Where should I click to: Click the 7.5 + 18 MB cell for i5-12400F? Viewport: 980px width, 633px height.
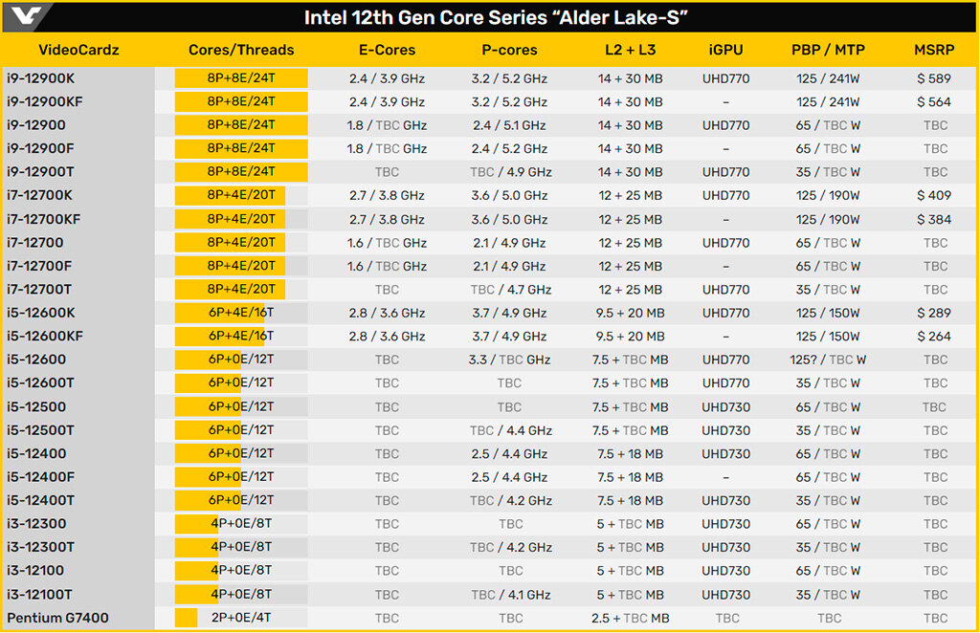click(630, 477)
